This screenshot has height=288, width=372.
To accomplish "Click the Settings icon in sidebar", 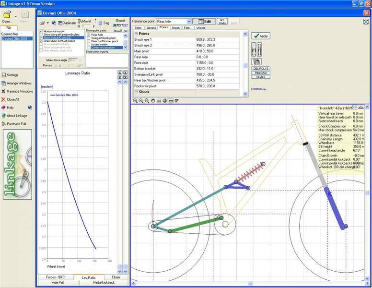I will (4, 75).
